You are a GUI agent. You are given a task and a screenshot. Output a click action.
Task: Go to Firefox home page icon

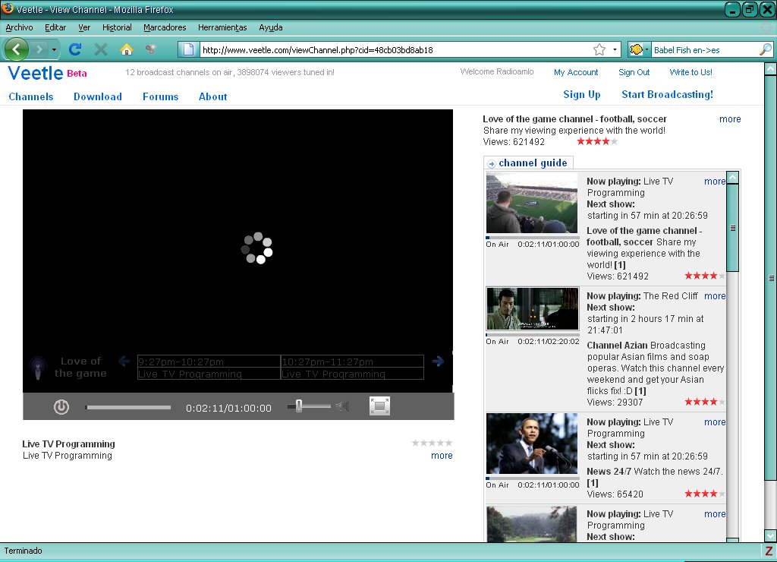coord(127,49)
